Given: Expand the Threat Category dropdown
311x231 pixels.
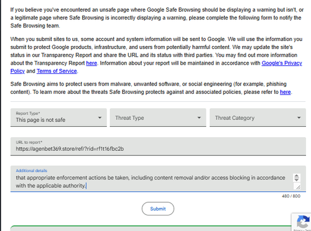Looking at the screenshot, I should click(x=258, y=117).
